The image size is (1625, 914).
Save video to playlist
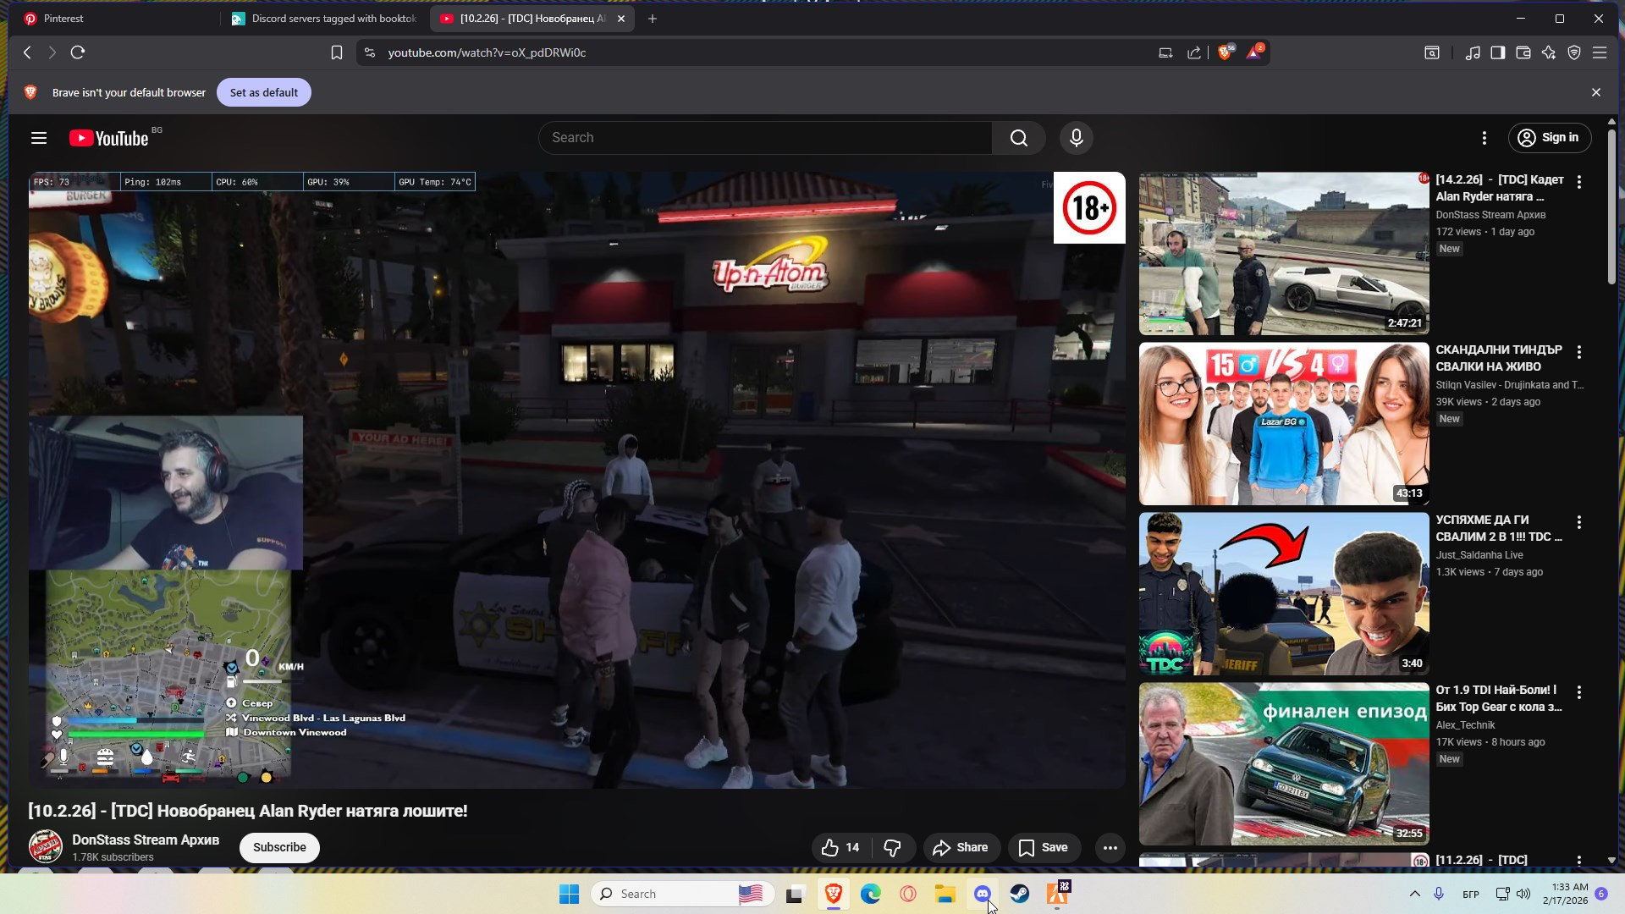pyautogui.click(x=1044, y=847)
